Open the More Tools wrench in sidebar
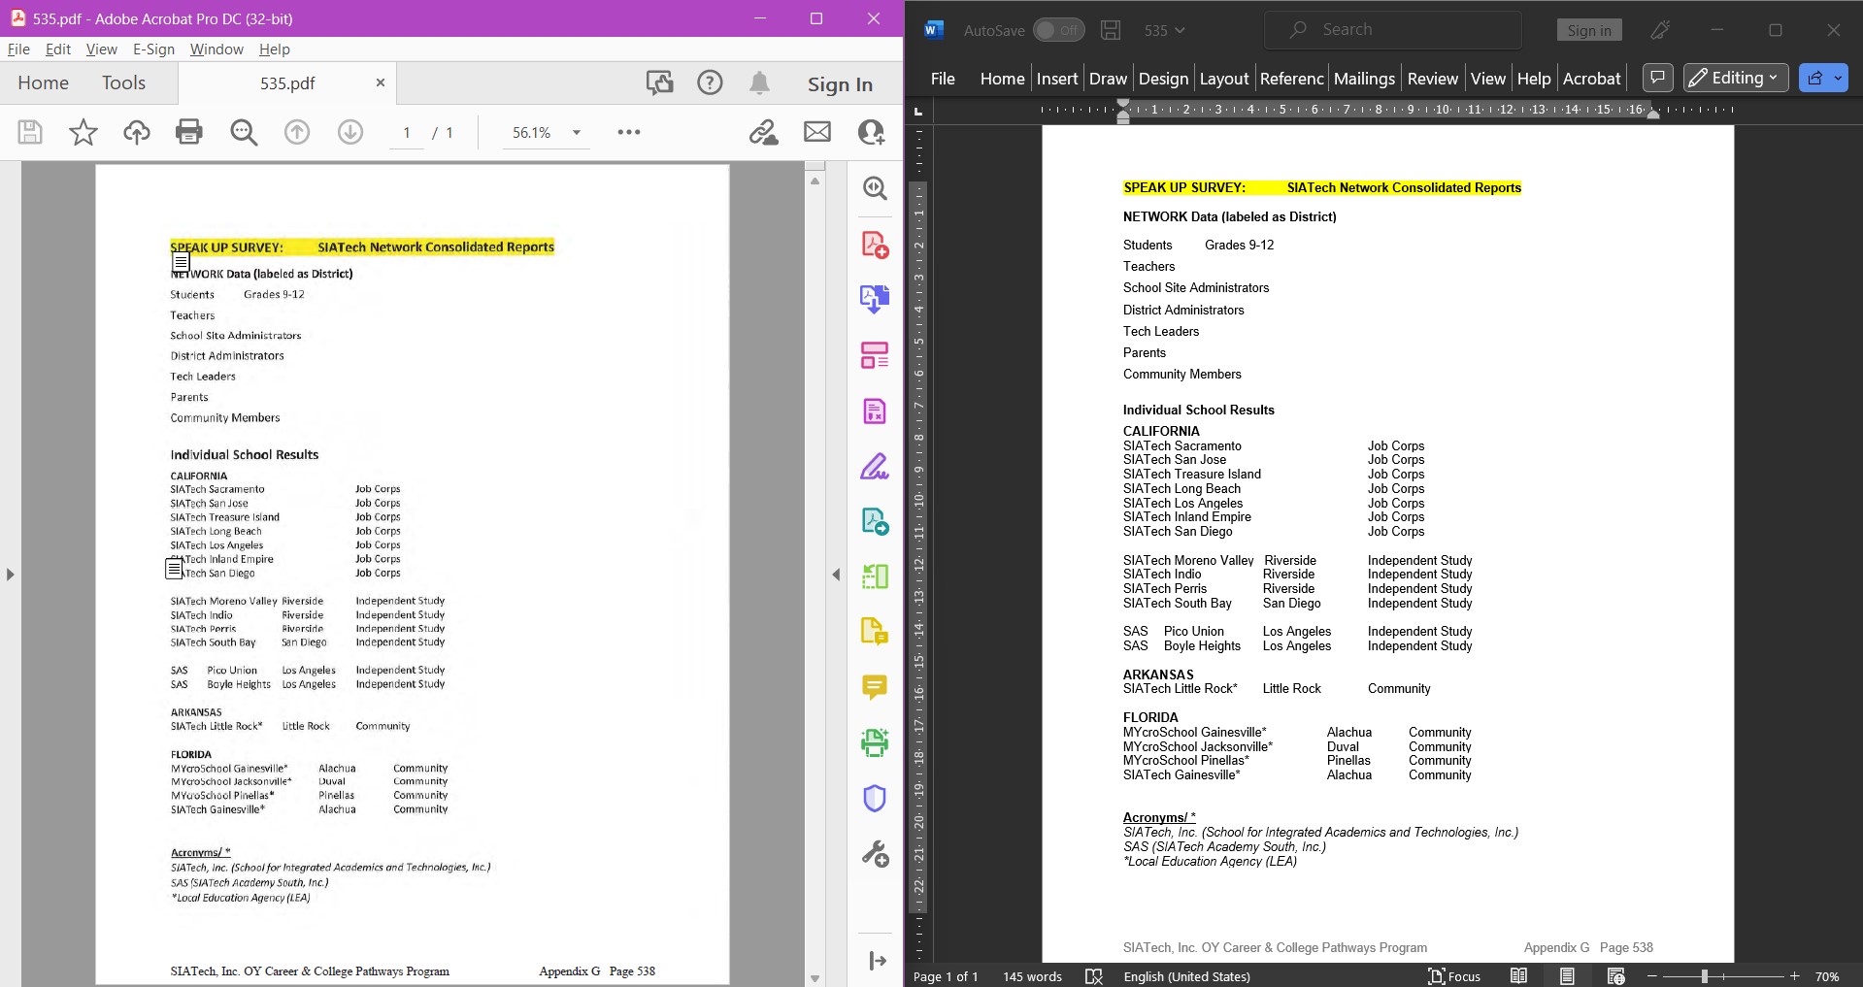Viewport: 1863px width, 987px height. (875, 854)
